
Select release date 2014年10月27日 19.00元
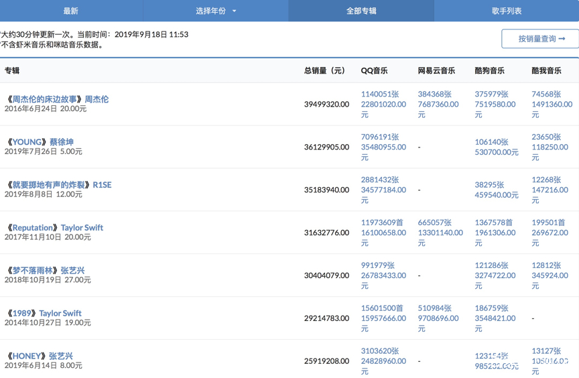48,323
